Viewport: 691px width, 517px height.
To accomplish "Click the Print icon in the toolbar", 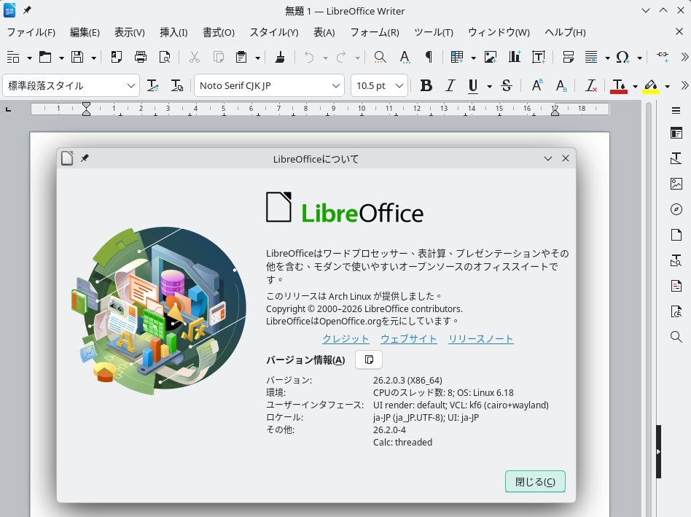I will tap(141, 57).
